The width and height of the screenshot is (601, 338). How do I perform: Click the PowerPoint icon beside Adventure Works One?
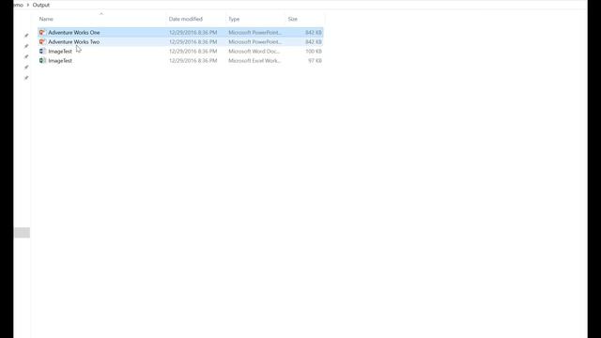pyautogui.click(x=42, y=33)
